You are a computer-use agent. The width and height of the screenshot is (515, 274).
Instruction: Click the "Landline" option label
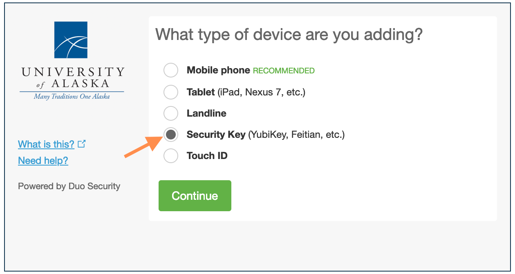[x=206, y=113]
